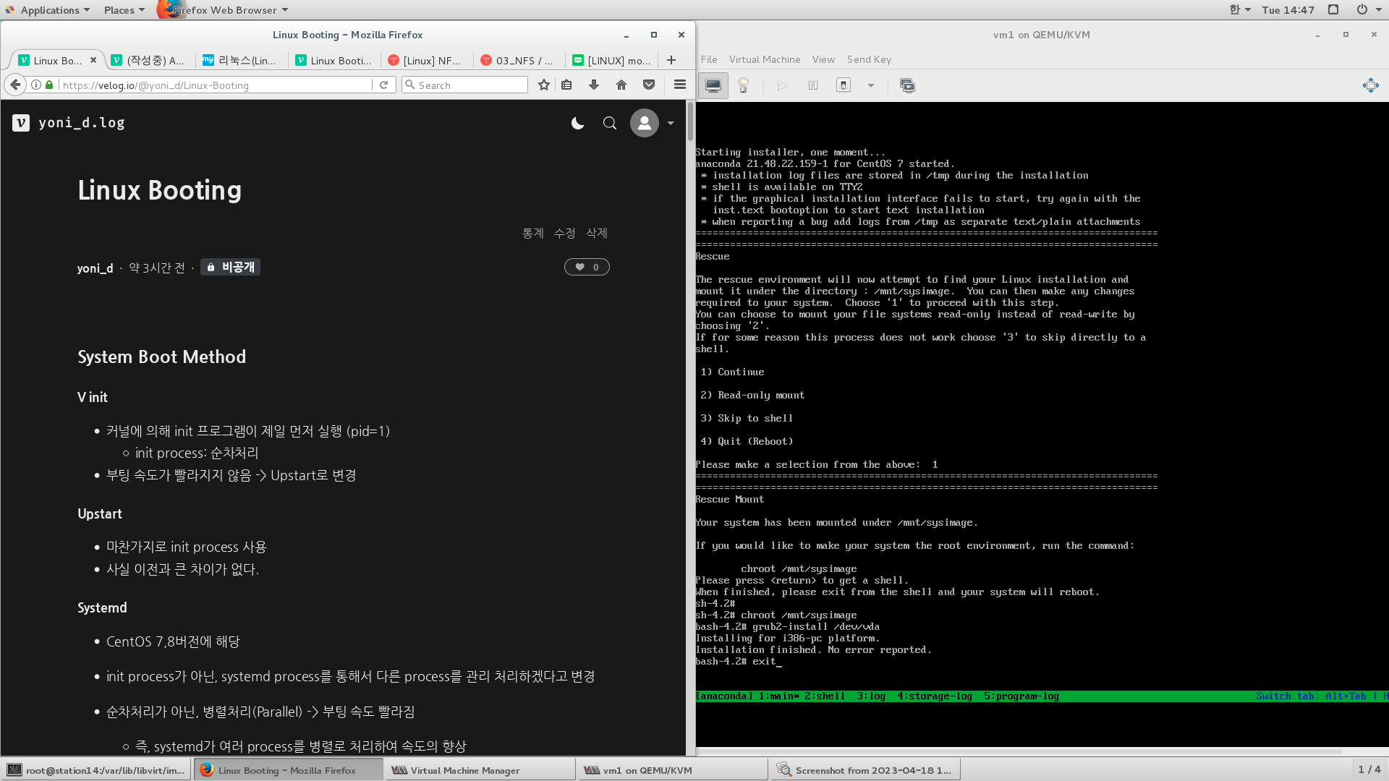Expand the shutdown options dropdown arrow
The width and height of the screenshot is (1389, 781).
(x=871, y=85)
